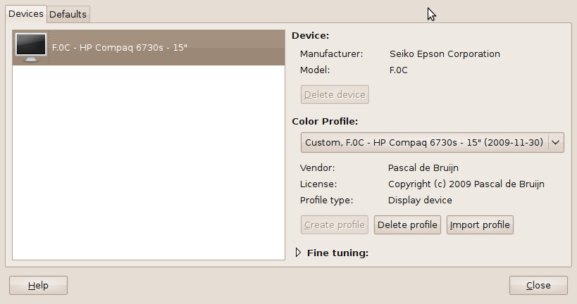Click the Create profile button
Image resolution: width=577 pixels, height=304 pixels.
(x=335, y=225)
